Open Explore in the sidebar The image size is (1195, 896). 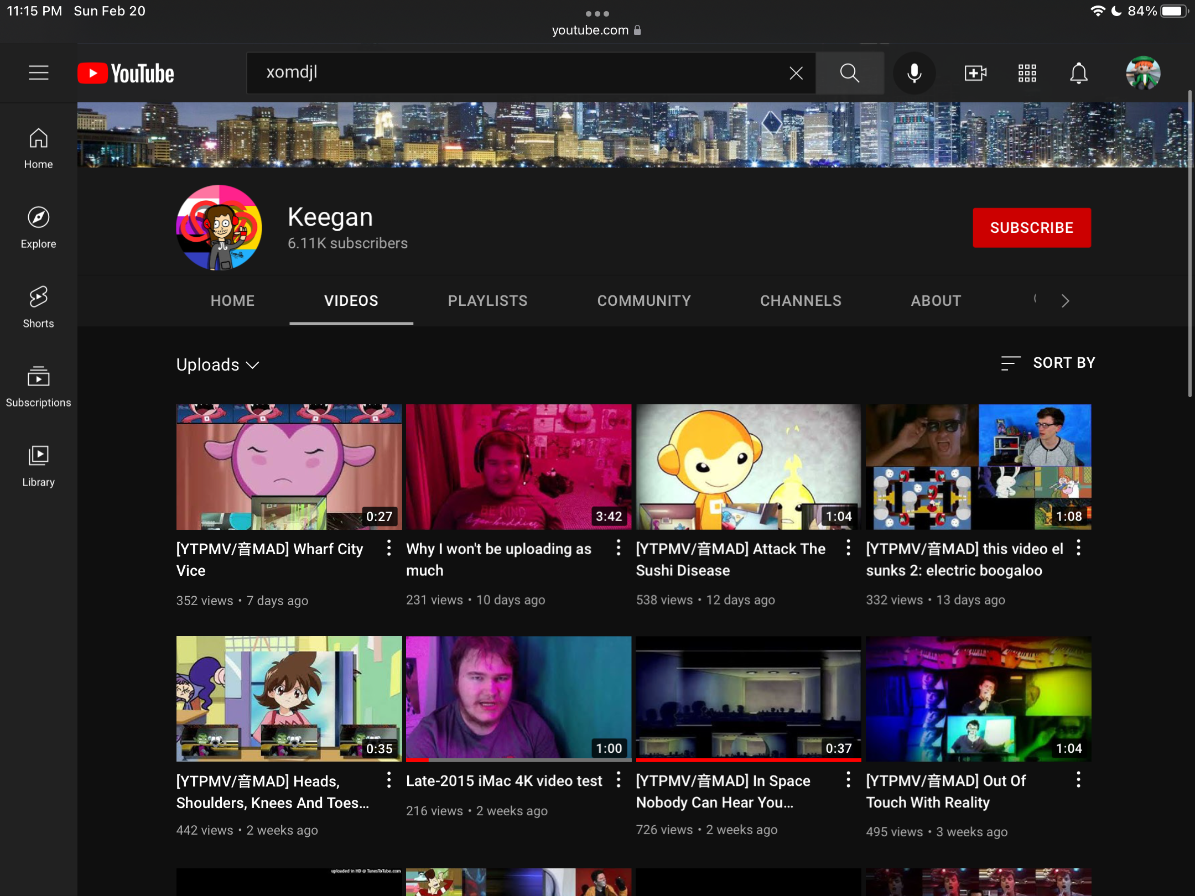(x=38, y=228)
